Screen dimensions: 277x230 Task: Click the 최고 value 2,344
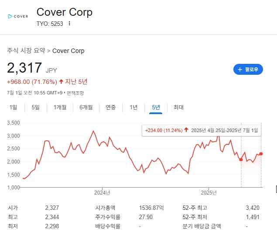[x=52, y=217]
